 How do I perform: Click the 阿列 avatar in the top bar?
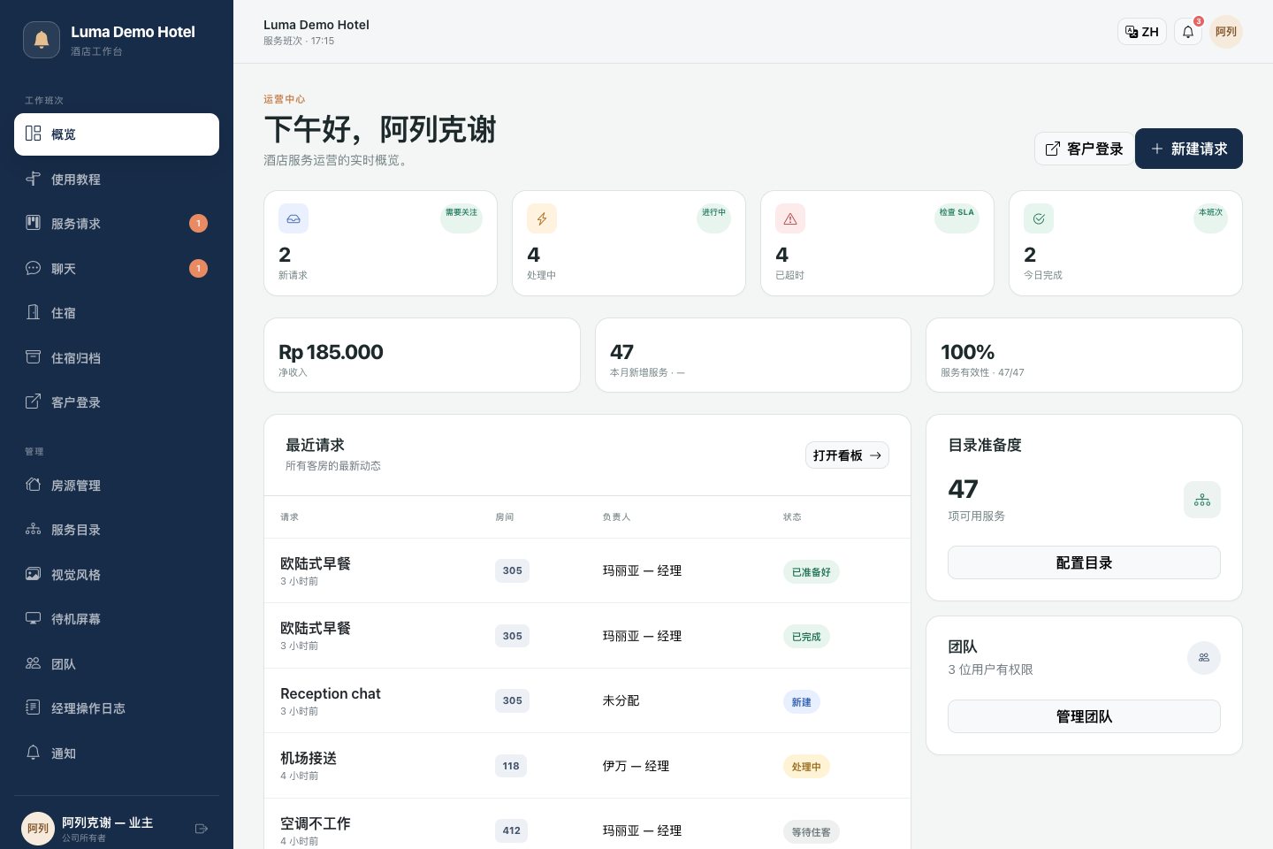pyautogui.click(x=1226, y=32)
